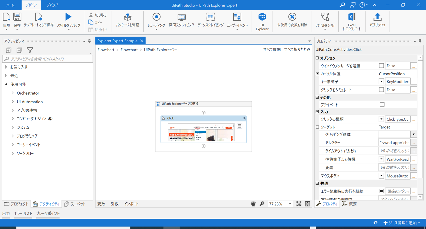Expand the Orchestrator category
426x229 pixels.
click(13, 93)
